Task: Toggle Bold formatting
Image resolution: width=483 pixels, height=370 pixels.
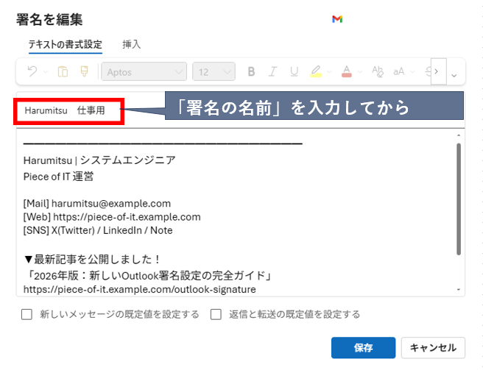Action: 251,72
